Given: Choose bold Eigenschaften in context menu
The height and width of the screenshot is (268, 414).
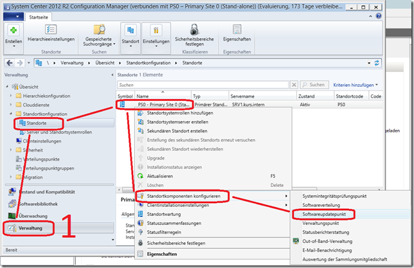Looking at the screenshot, I should [162, 254].
